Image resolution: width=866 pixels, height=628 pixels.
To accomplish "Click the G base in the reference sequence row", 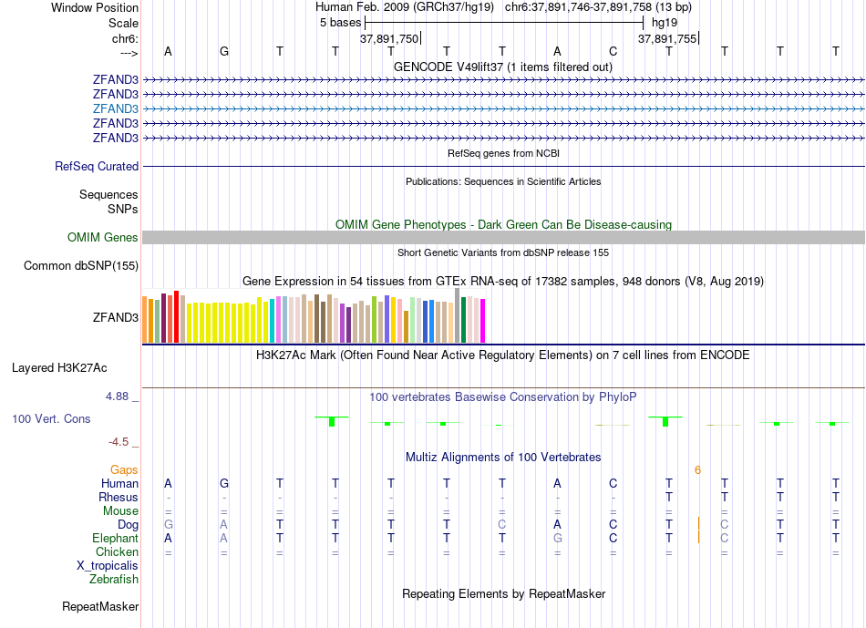I will 223,51.
